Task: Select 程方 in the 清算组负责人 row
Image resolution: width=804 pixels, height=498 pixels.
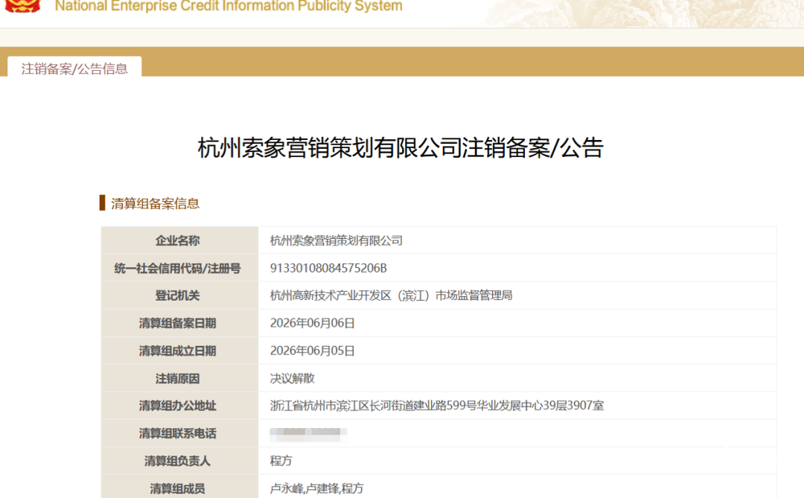Action: pos(281,461)
